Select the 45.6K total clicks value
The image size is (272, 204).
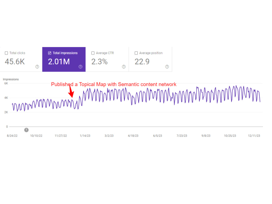point(15,62)
